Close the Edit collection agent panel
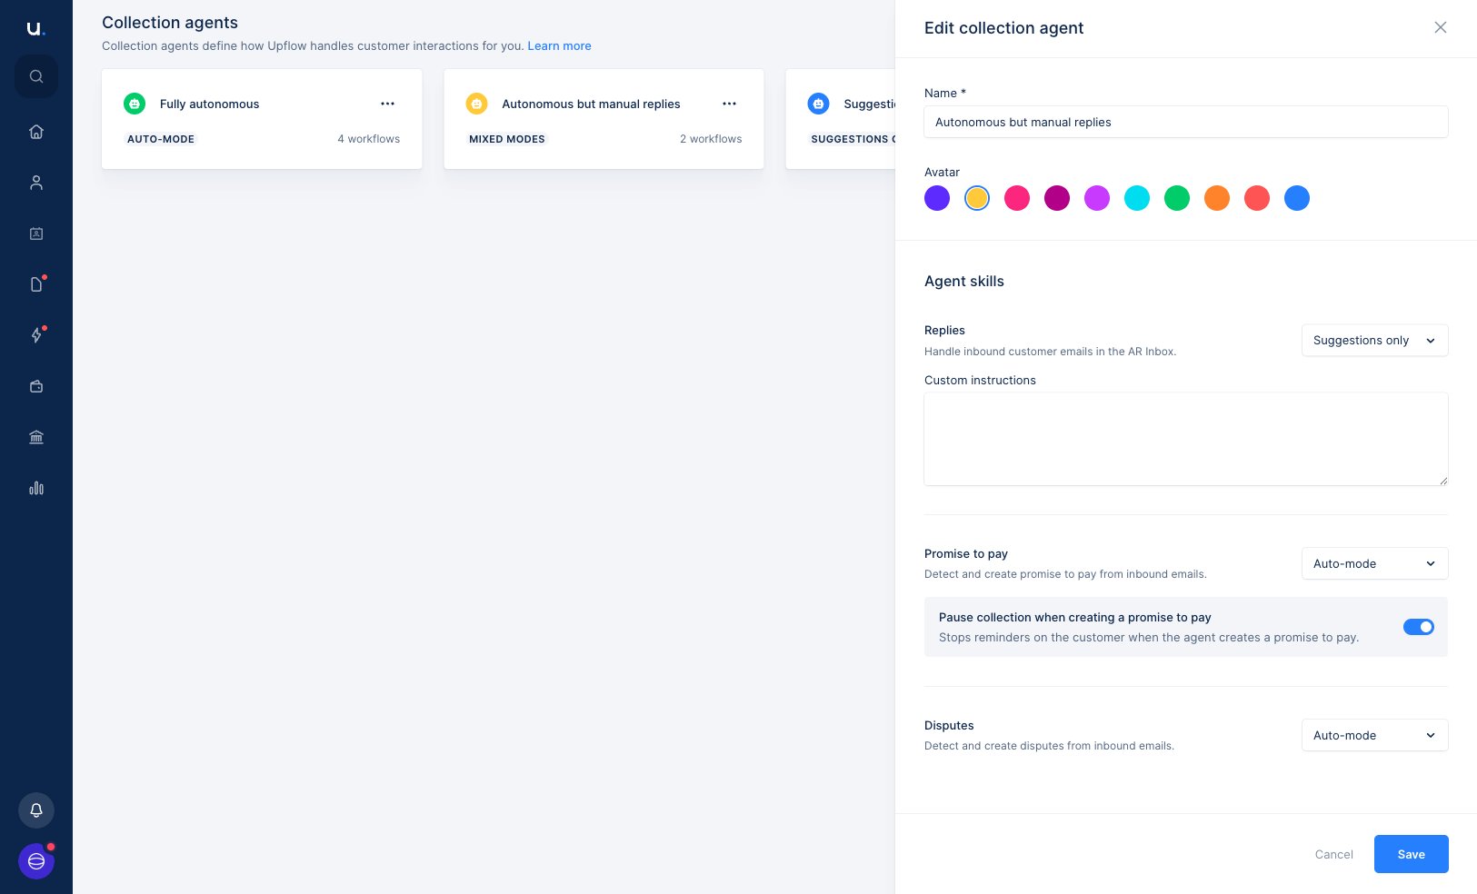1477x894 pixels. 1441,27
